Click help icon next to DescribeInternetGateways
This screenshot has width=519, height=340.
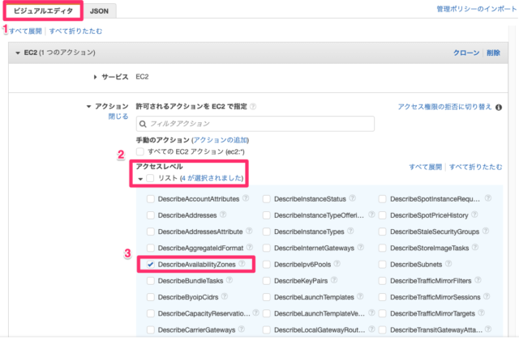pyautogui.click(x=360, y=247)
